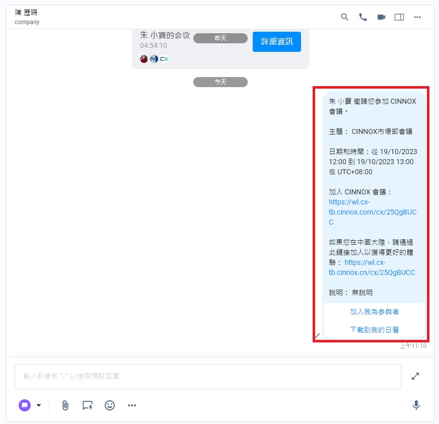Viewport: 439px width, 424px height.
Task: Click the 今天 date separator
Action: pos(221,82)
